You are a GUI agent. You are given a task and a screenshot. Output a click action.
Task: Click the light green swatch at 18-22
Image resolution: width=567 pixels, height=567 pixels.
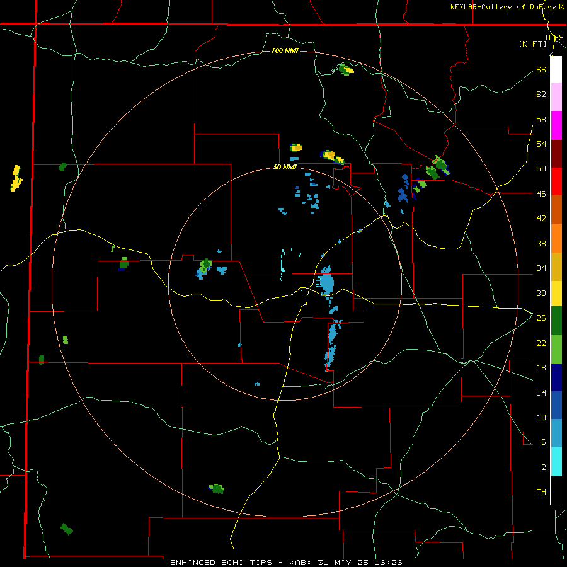[x=556, y=349]
